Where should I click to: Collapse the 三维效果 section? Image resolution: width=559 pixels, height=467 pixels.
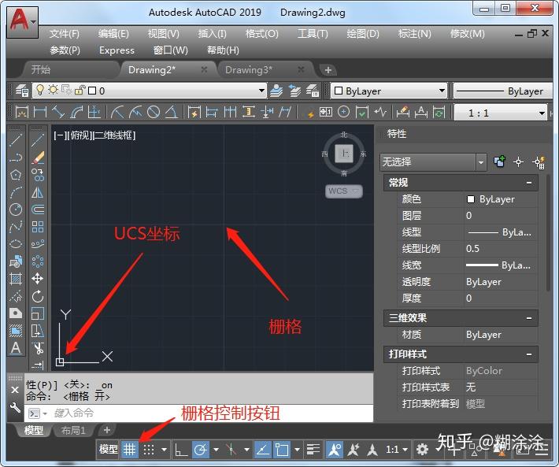pyautogui.click(x=529, y=317)
